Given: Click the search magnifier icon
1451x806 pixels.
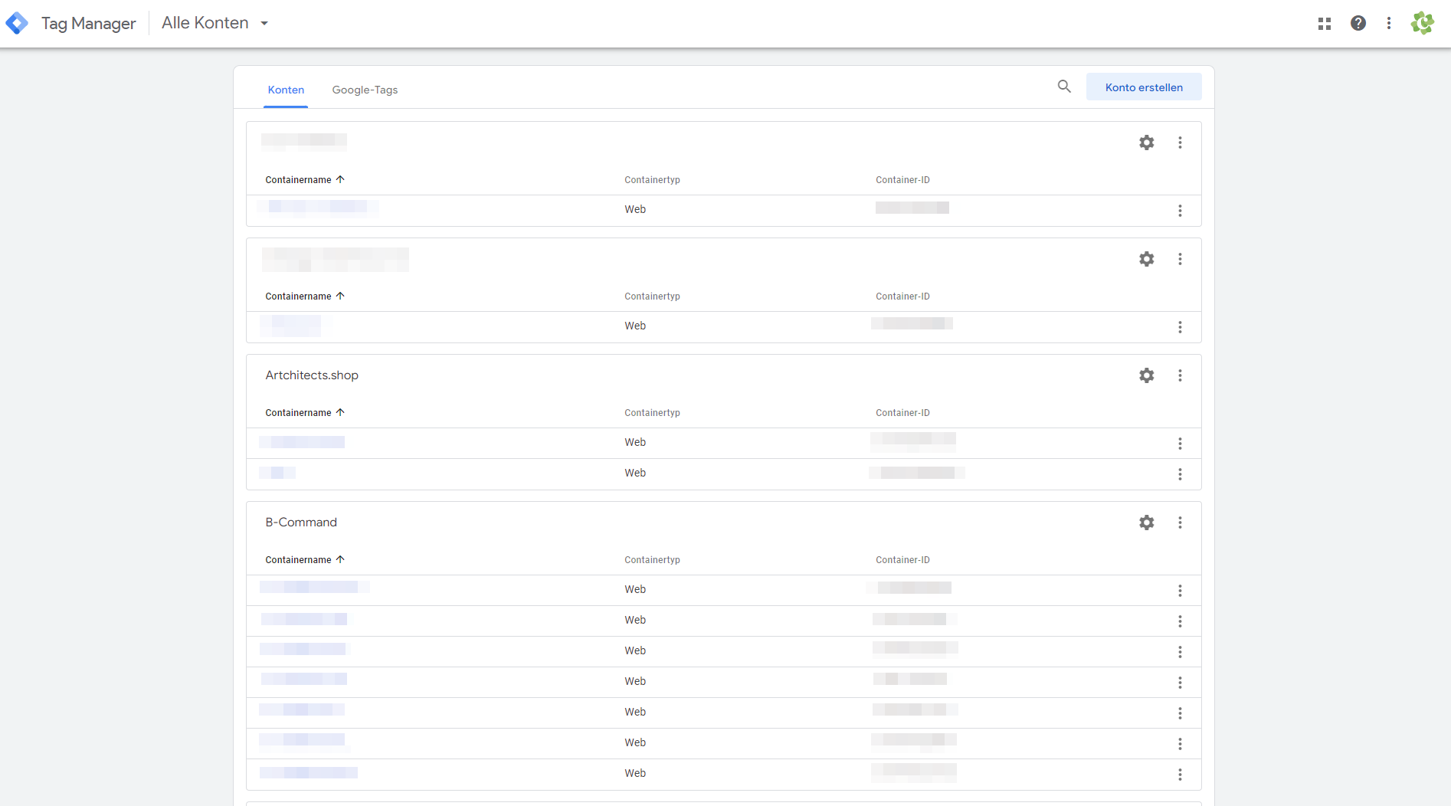Looking at the screenshot, I should coord(1064,87).
